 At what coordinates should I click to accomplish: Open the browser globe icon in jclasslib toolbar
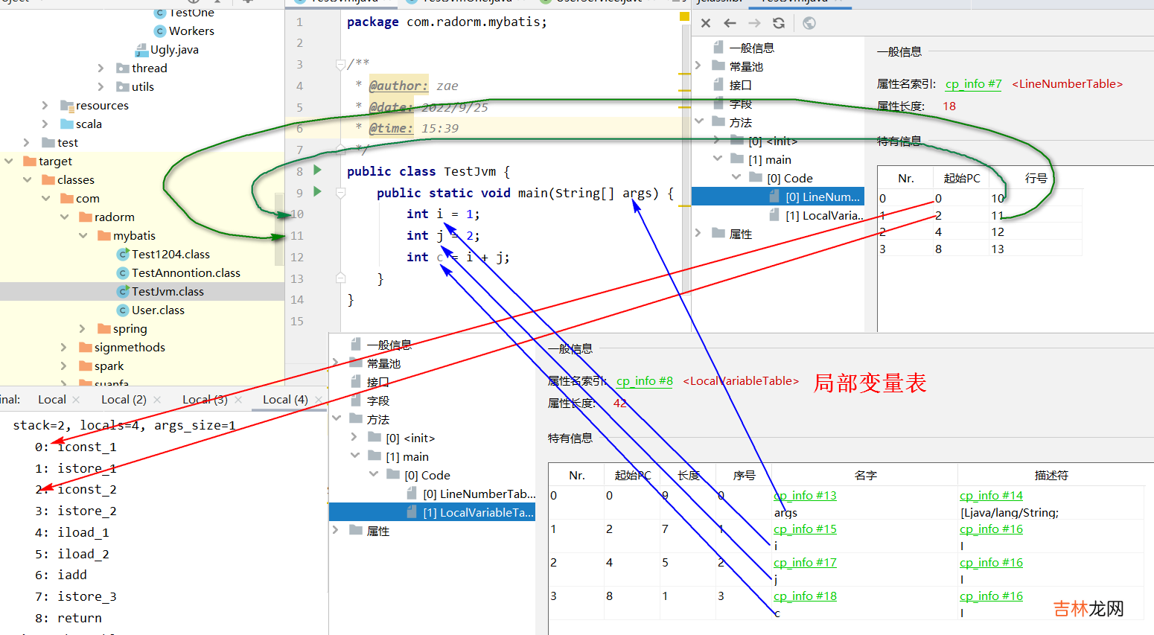809,23
